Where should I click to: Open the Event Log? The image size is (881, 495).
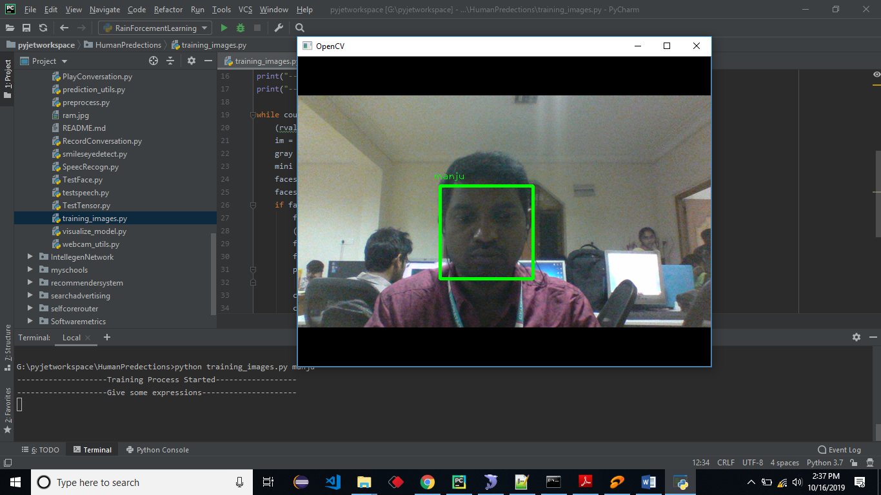(x=839, y=450)
